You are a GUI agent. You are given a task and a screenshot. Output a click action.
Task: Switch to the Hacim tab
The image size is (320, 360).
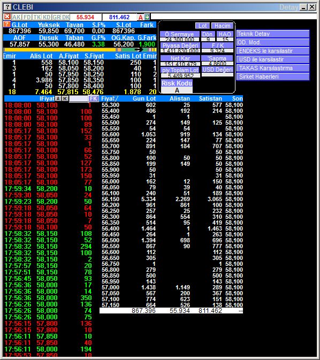223,26
